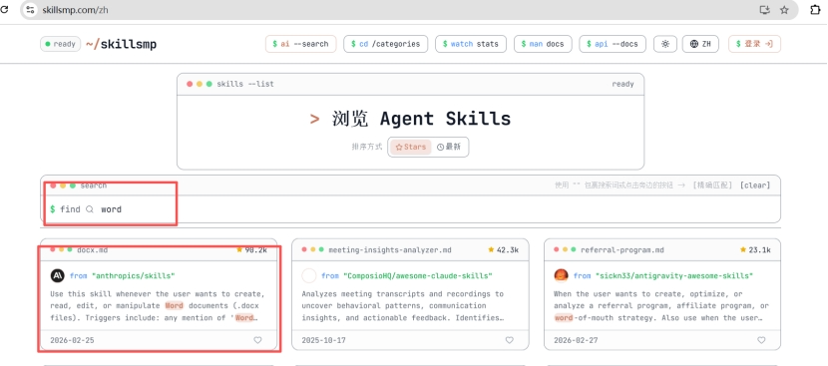
Task: Click the ready status badge
Action: [60, 44]
